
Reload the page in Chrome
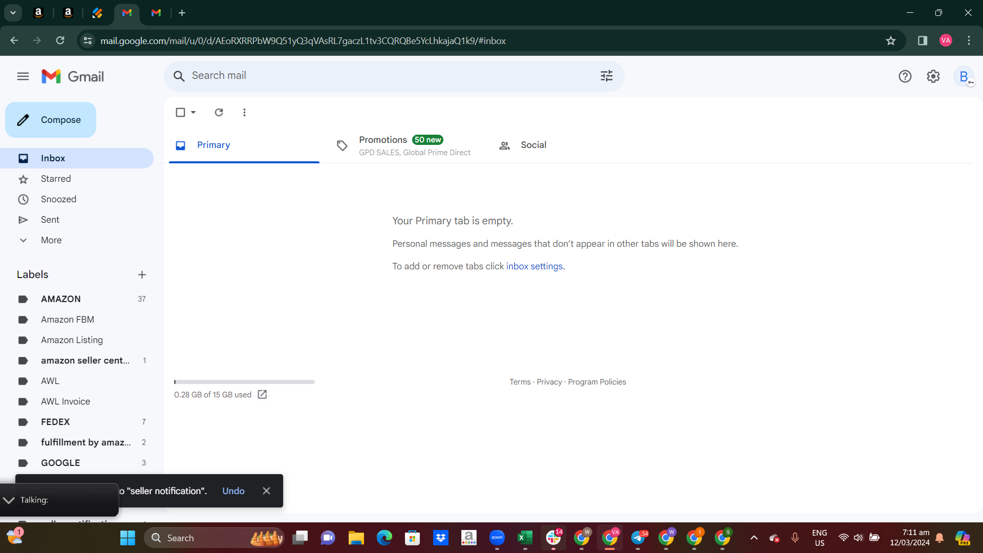(x=60, y=40)
